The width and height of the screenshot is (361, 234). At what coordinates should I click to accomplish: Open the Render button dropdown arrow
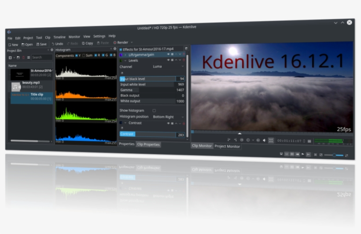pyautogui.click(x=132, y=42)
